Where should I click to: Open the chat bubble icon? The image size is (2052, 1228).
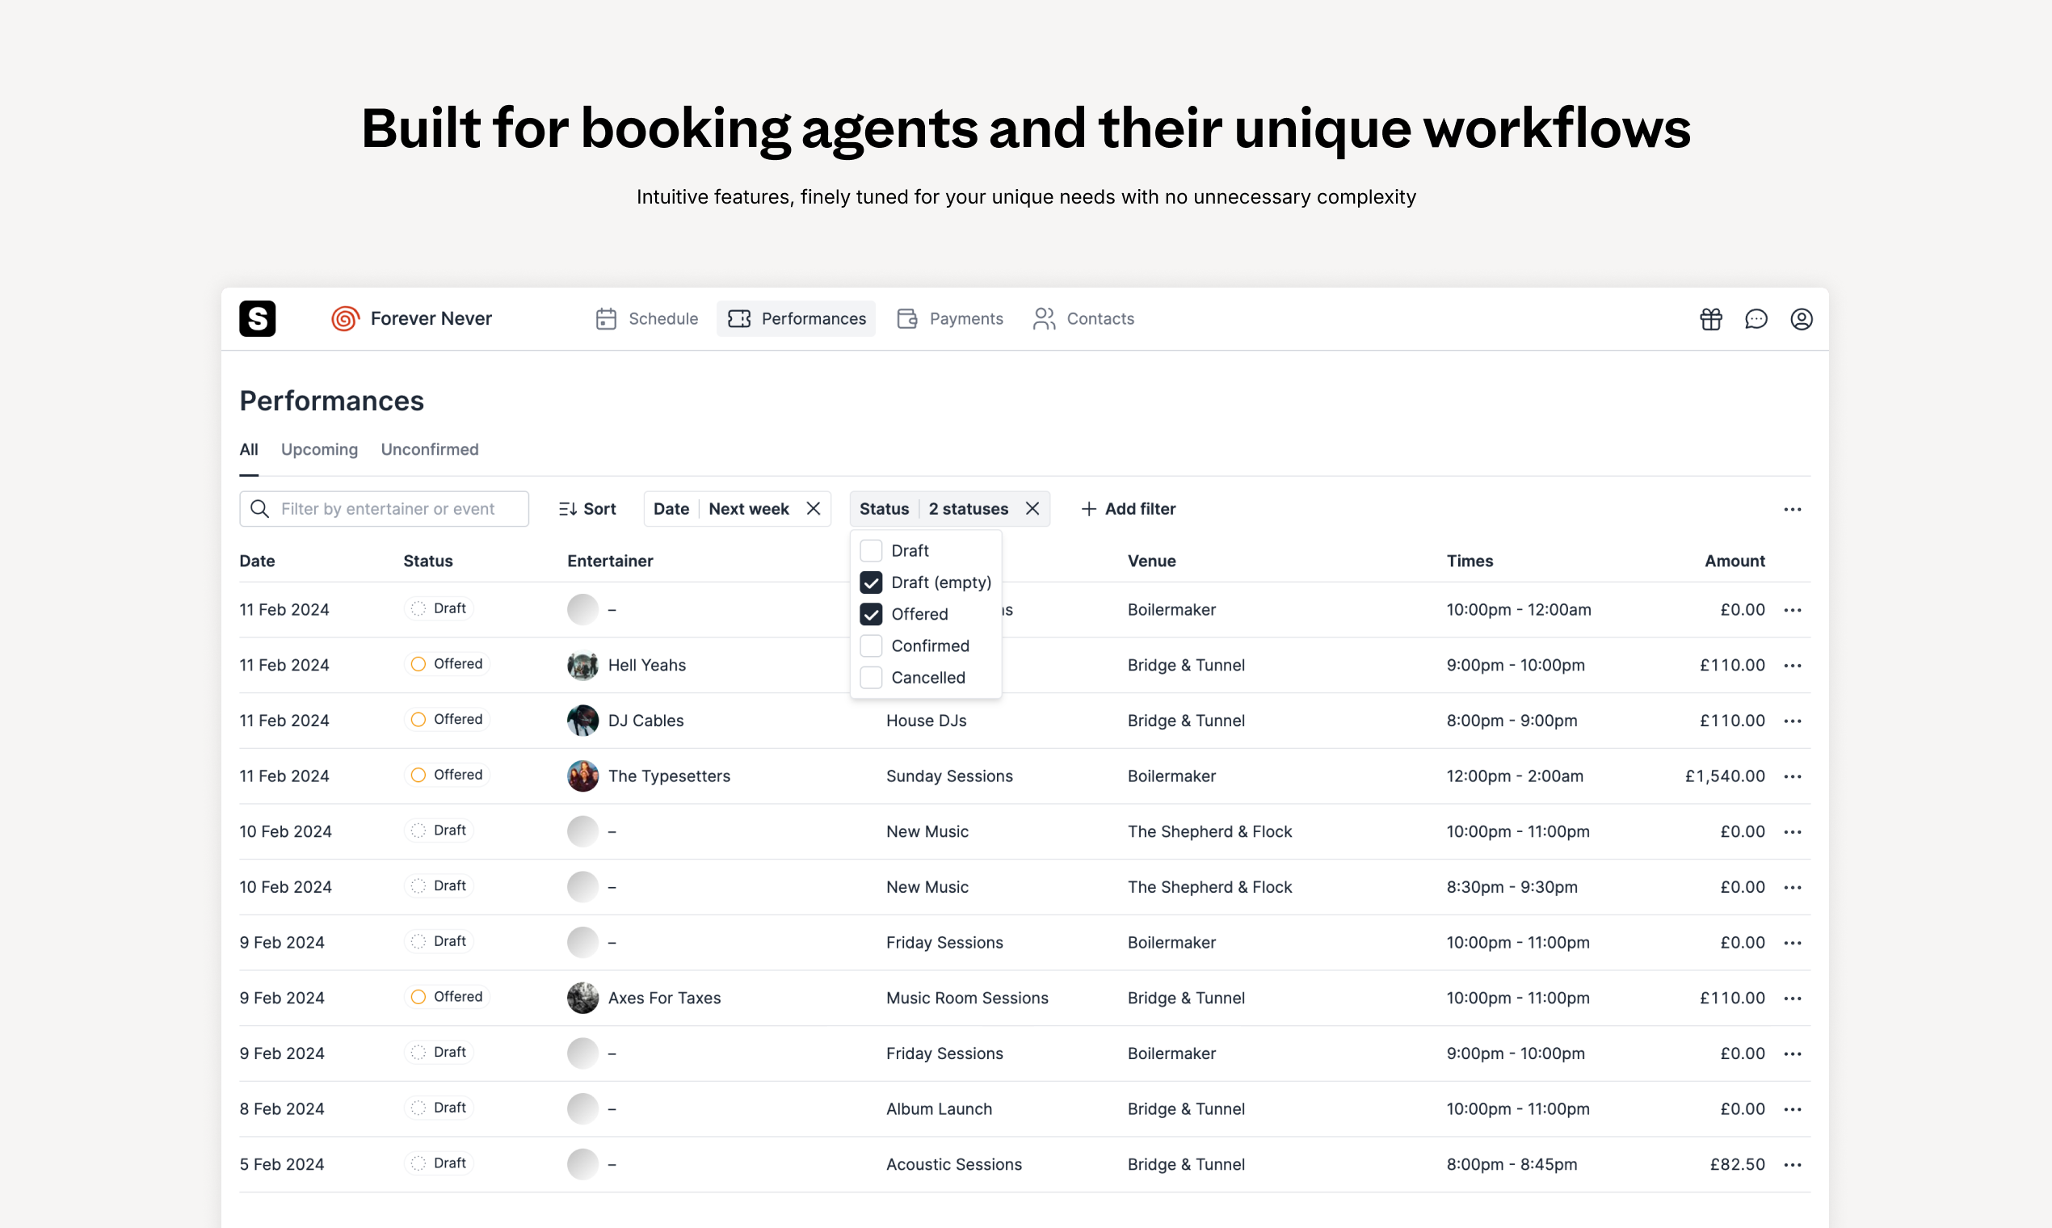coord(1756,318)
